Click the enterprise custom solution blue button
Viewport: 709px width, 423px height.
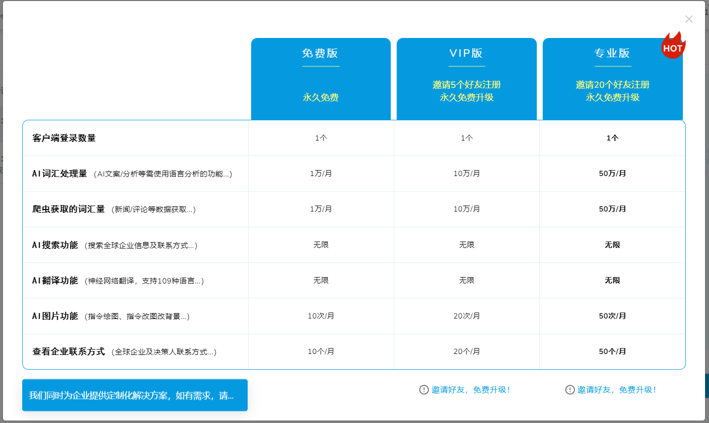point(134,395)
